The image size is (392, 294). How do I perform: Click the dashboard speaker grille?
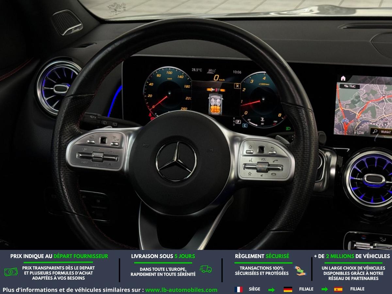(x=67, y=22)
